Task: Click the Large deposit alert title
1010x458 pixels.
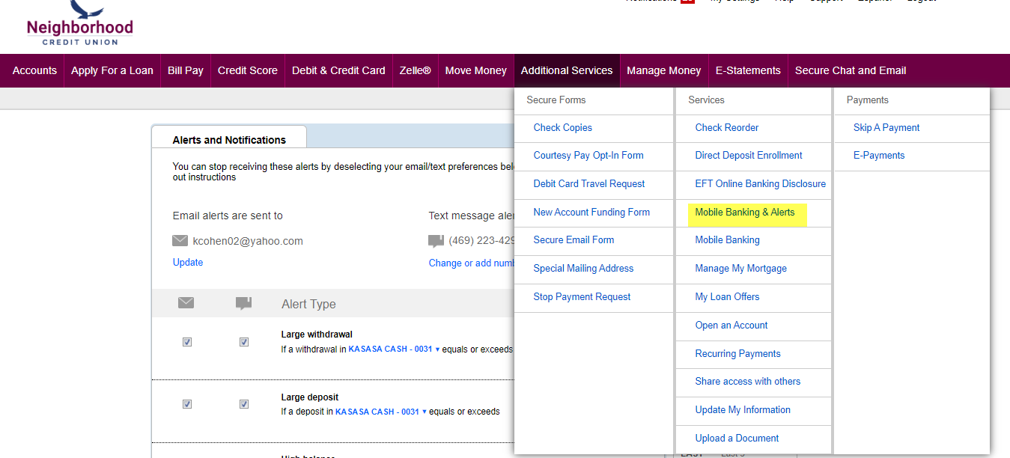Action: tap(310, 397)
